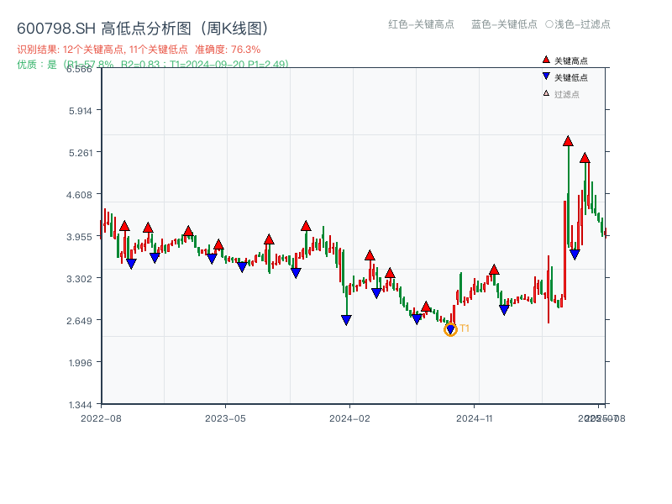
Task: Toggle the 关键高点 red triangle legend entry
Action: 564,60
